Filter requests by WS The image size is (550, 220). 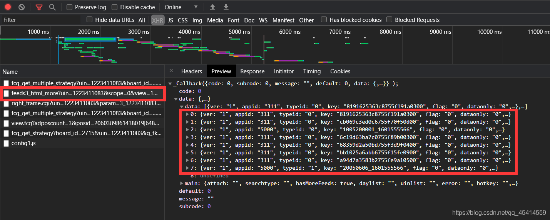click(x=263, y=20)
